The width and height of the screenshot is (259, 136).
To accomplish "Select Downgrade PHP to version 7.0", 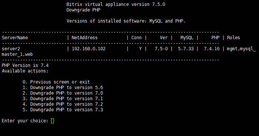I will pos(63,93).
